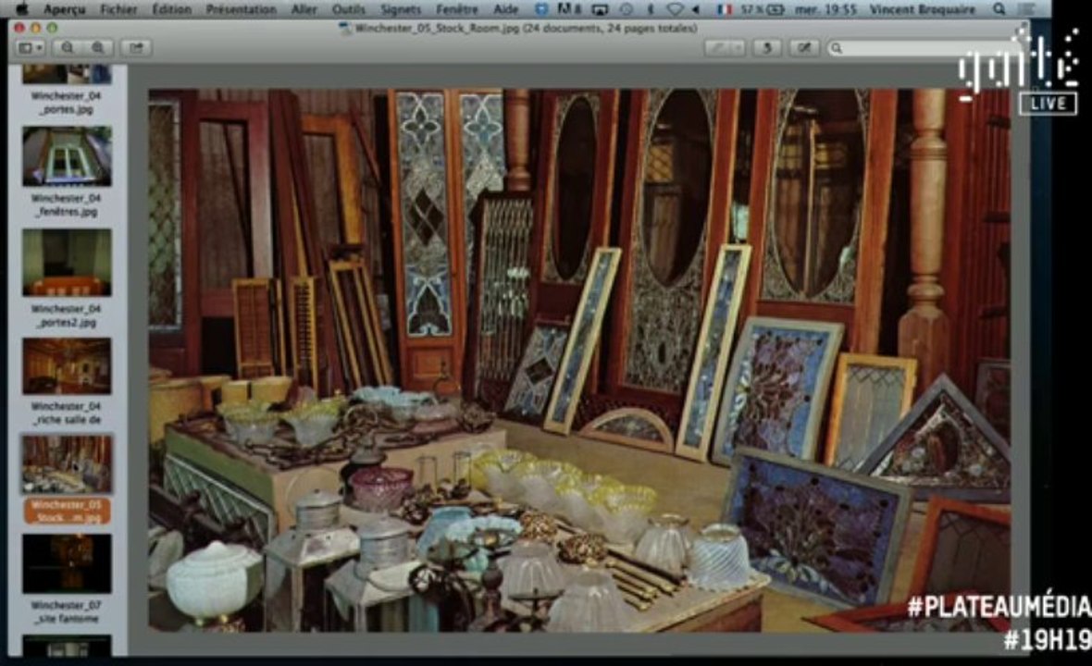Open the Aide menu
1092x666 pixels.
click(x=505, y=10)
